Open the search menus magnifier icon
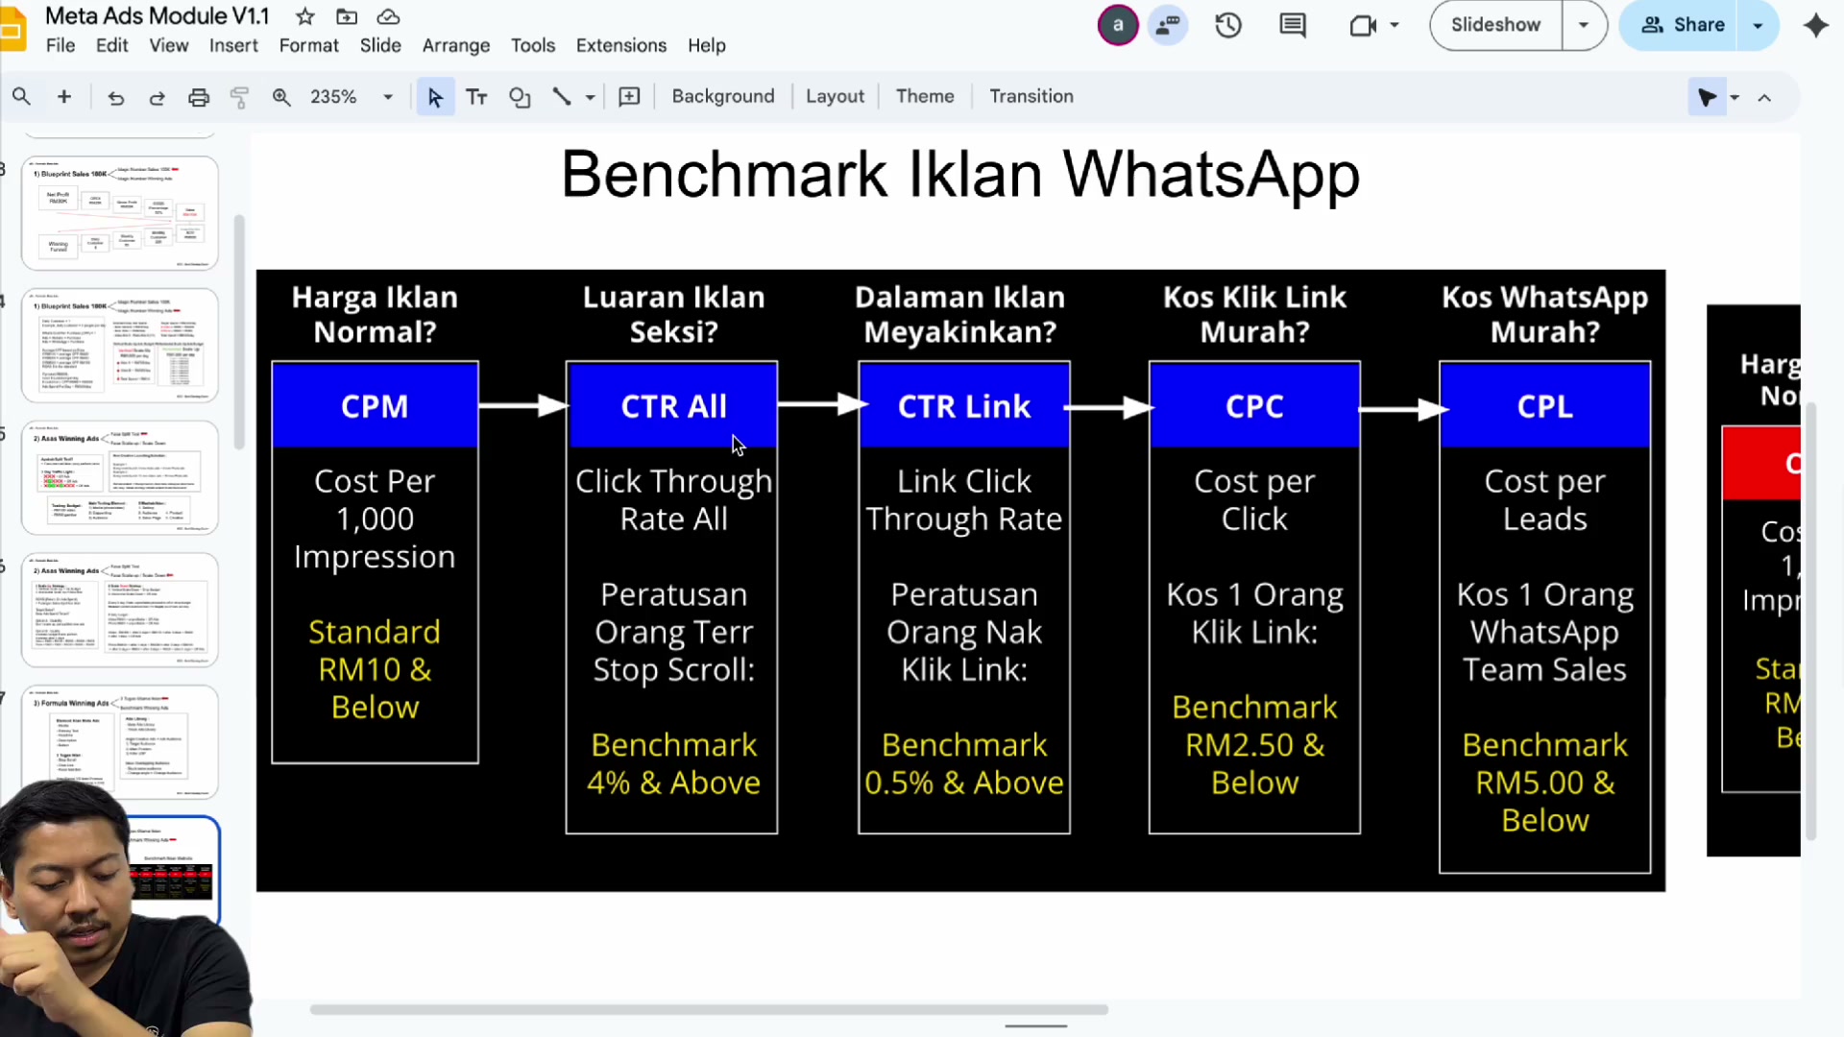Viewport: 1844px width, 1037px height. coord(21,97)
